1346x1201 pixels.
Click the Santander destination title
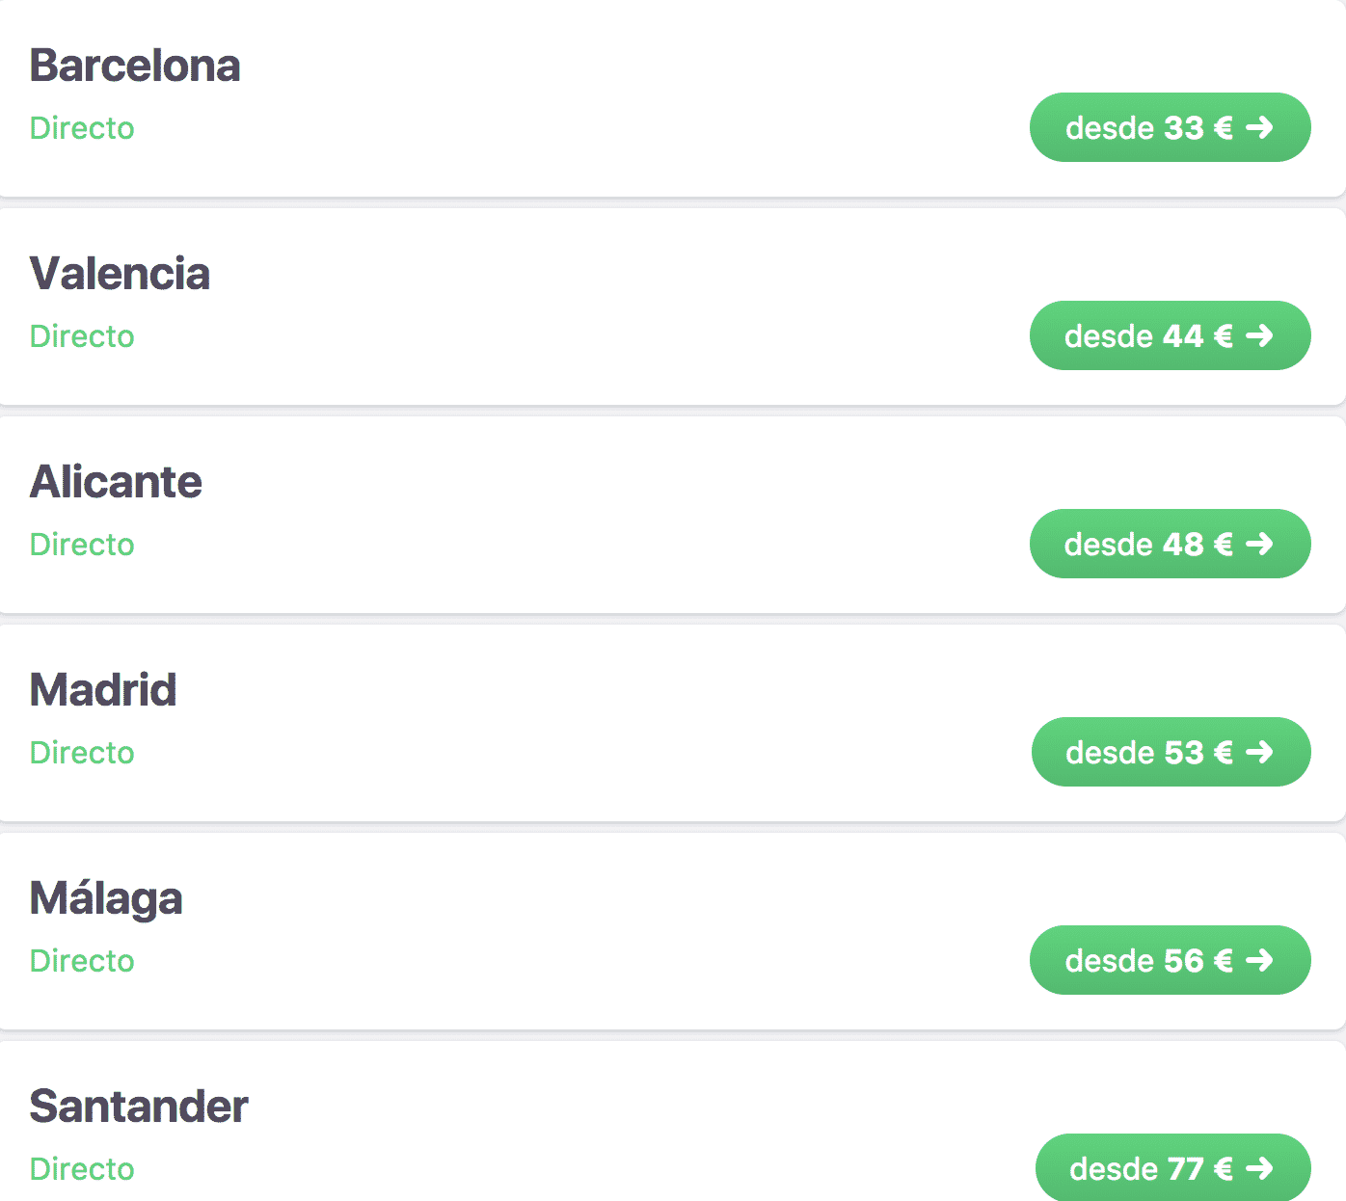[139, 1107]
